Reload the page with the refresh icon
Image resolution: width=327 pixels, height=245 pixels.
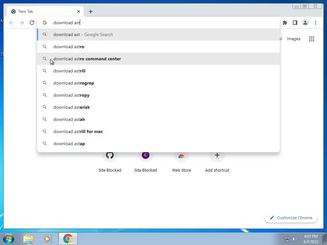[x=32, y=23]
